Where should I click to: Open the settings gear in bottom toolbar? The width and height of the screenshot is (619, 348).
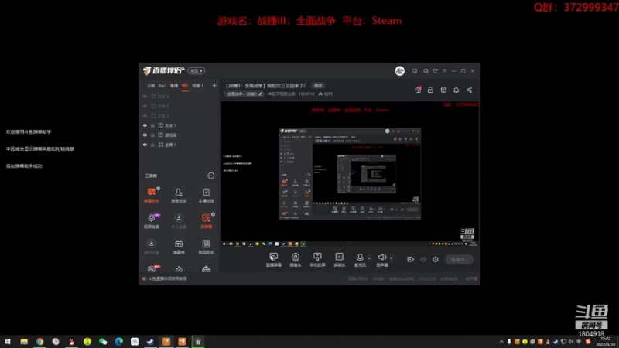pyautogui.click(x=436, y=259)
